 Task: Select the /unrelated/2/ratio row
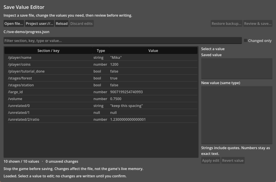click(101, 119)
